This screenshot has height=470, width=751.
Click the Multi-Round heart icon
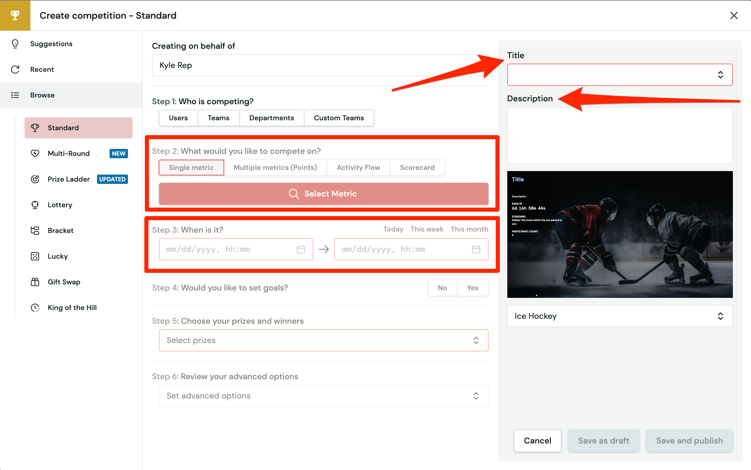coord(35,154)
